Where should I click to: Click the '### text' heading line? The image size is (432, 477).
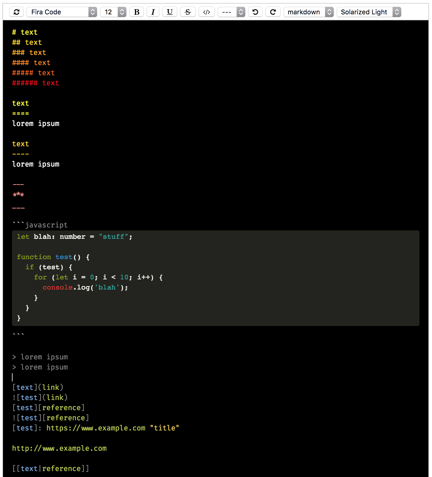pos(29,53)
